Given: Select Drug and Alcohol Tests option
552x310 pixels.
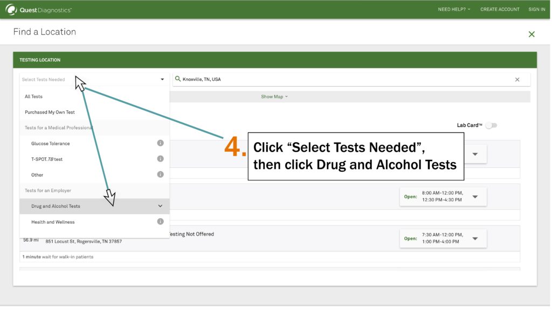Looking at the screenshot, I should click(x=94, y=206).
